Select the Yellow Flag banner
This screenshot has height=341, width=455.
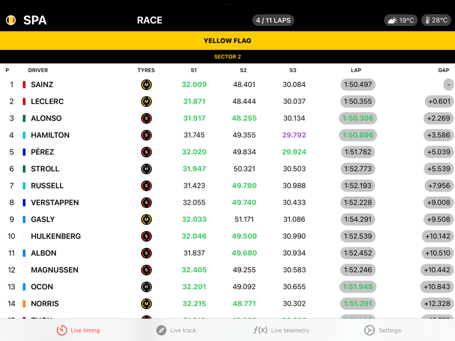point(227,40)
